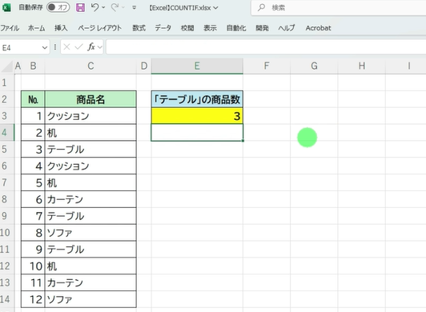426x312 pixels.
Task: Open the Acrobat tab
Action: point(318,28)
